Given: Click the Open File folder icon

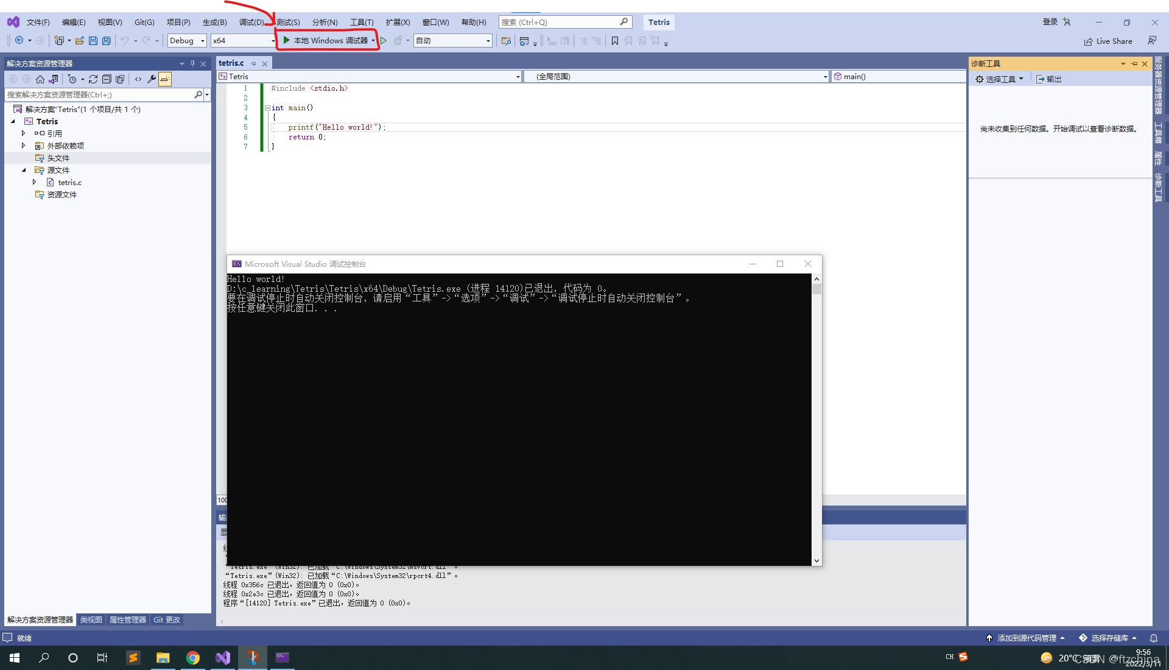Looking at the screenshot, I should click(80, 41).
